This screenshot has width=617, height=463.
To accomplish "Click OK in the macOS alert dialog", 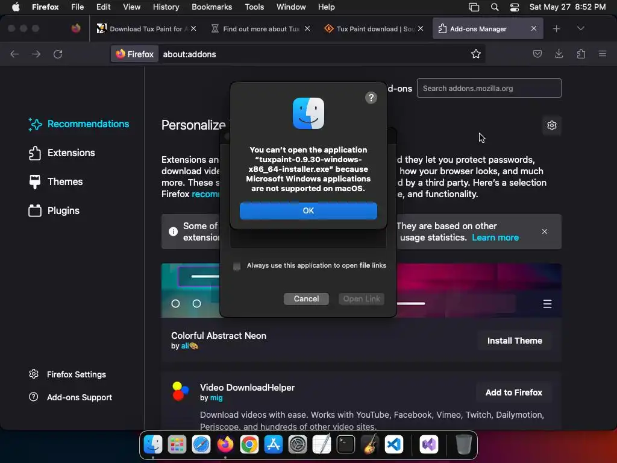I will [308, 210].
